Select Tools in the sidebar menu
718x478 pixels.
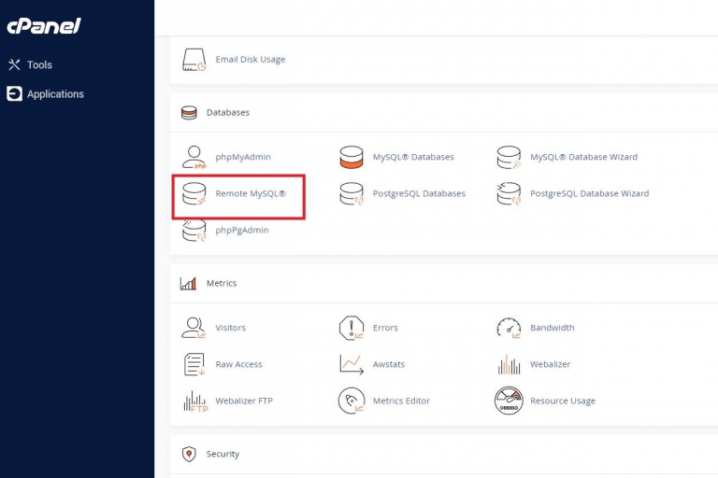pyautogui.click(x=39, y=65)
